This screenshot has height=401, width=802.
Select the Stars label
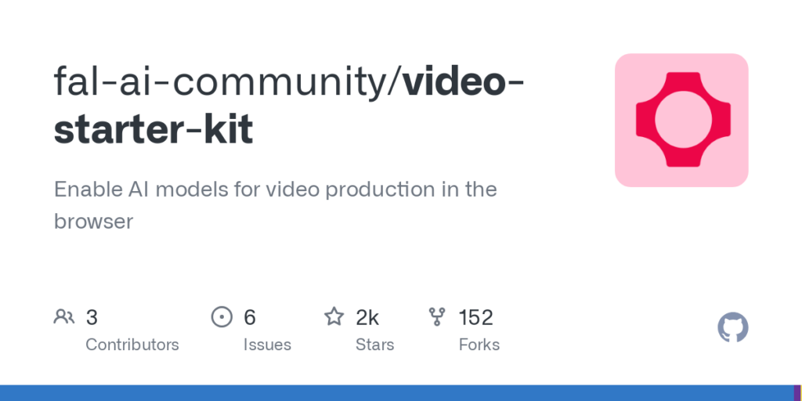[375, 345]
